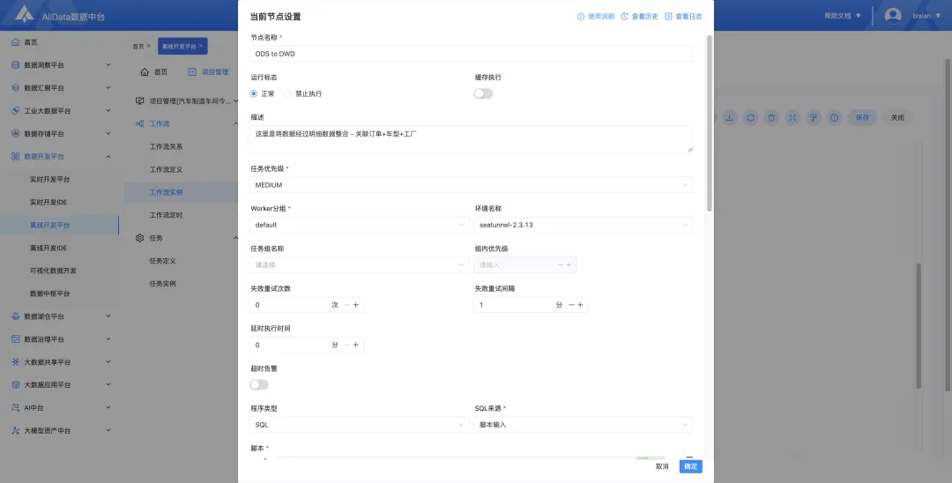Click the 数据洞察平台 sidebar icon
952x483 pixels.
tap(16, 65)
